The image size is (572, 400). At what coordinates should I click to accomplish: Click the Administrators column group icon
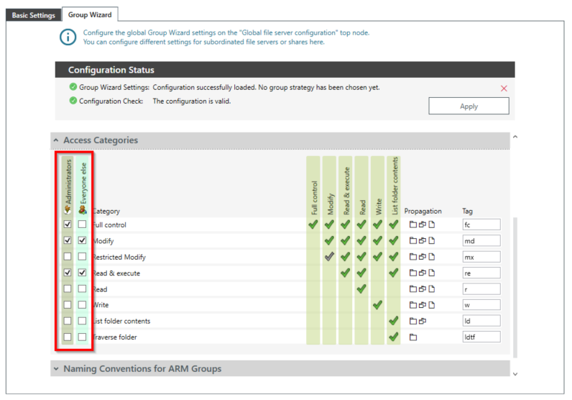click(x=67, y=211)
